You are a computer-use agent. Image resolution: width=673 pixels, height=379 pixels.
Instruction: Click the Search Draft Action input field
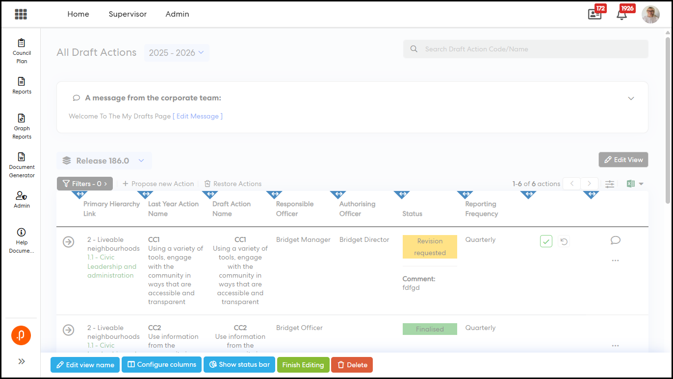(x=525, y=49)
